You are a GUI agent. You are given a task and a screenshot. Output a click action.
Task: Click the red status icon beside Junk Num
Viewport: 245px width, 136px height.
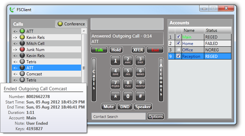(22, 49)
